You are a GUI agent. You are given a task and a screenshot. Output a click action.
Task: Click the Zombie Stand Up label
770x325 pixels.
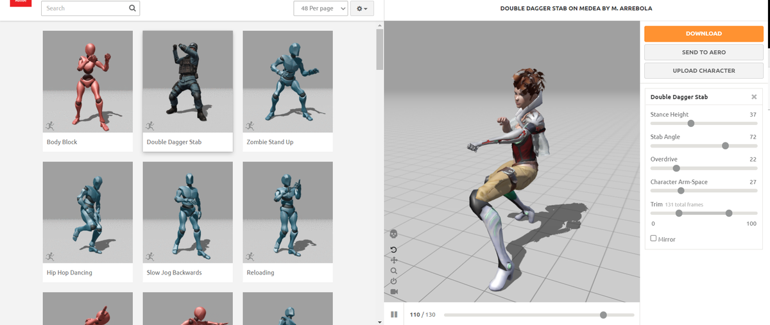pos(269,142)
